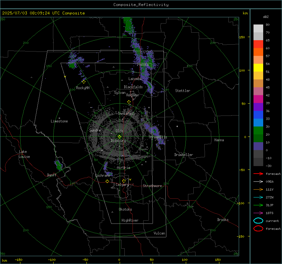
Task: Select the orange 57-60 dBZ color swatch
Action: [x=258, y=52]
